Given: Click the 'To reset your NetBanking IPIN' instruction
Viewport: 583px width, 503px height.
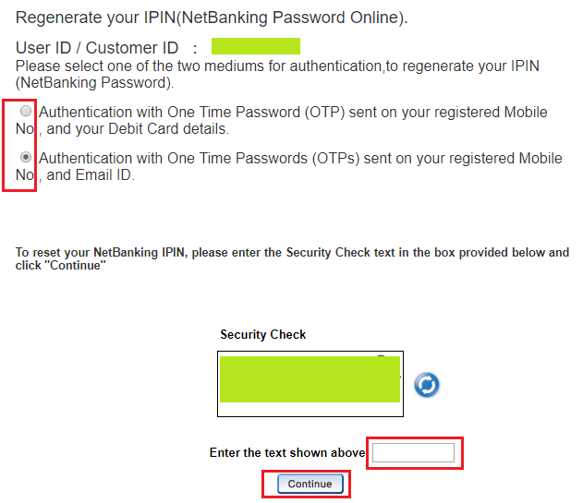Looking at the screenshot, I should pos(292,253).
